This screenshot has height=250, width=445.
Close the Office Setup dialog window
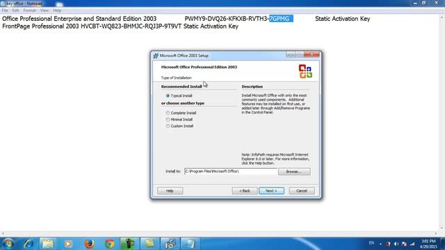[311, 54]
